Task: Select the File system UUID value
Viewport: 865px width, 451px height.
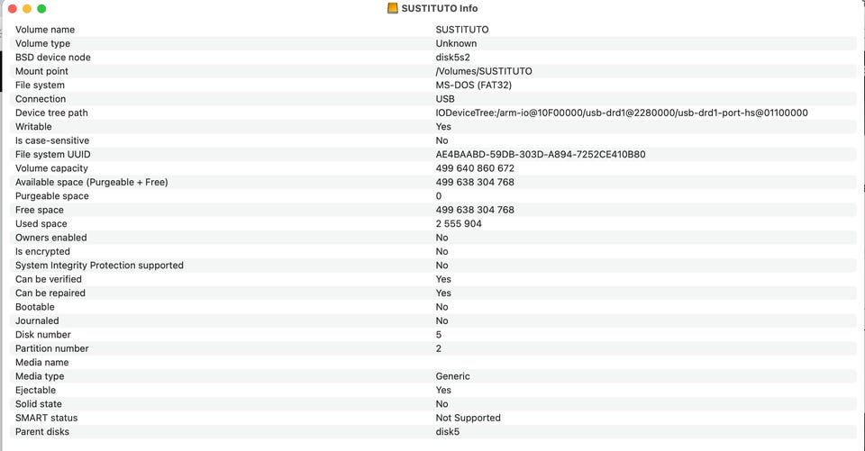Action: pyautogui.click(x=540, y=154)
